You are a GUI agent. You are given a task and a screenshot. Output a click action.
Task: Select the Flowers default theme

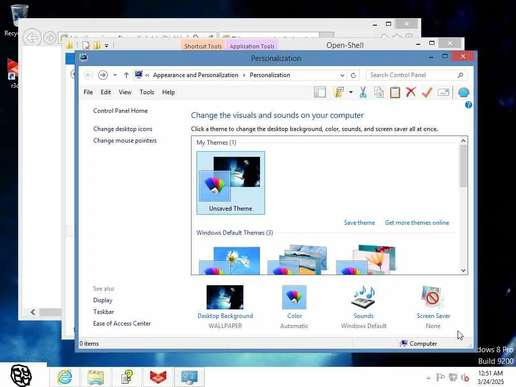[366, 260]
